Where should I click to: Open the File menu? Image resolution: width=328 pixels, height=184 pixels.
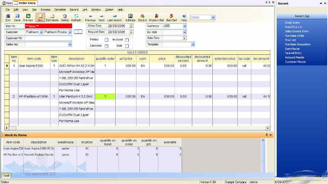click(x=7, y=9)
